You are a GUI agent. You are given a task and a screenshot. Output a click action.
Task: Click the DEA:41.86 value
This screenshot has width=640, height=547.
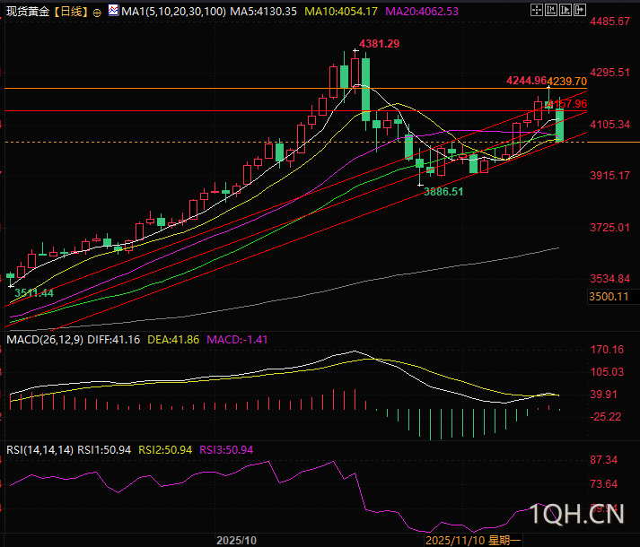click(173, 339)
